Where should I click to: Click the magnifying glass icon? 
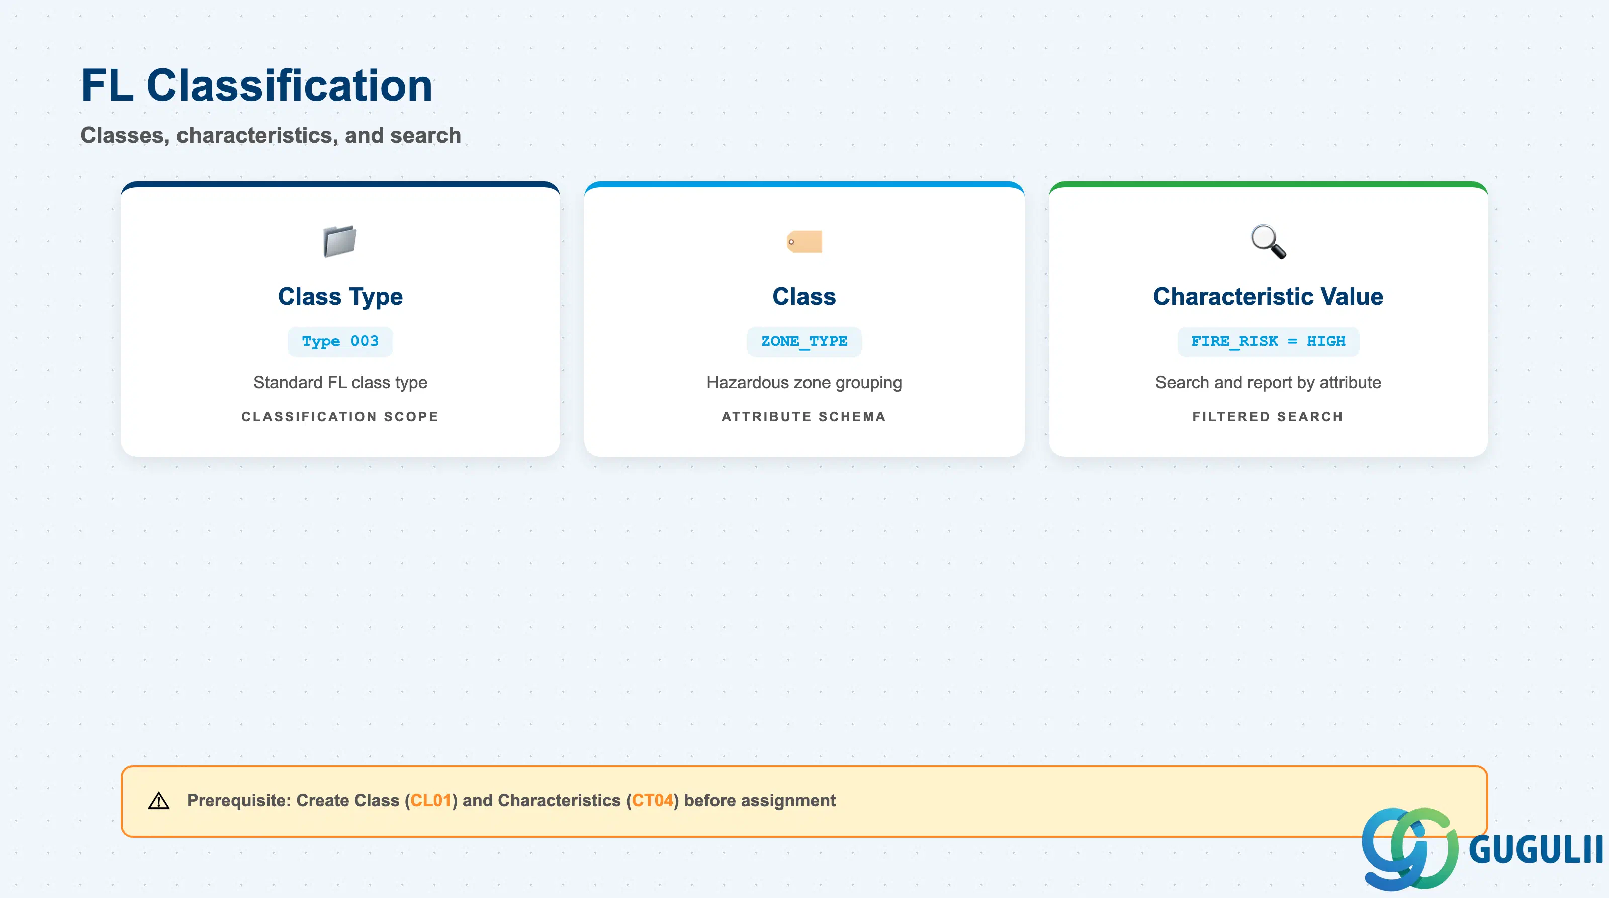(1268, 242)
